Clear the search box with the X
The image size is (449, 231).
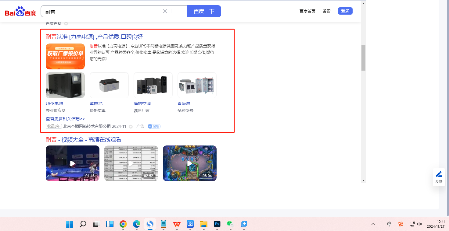(165, 11)
